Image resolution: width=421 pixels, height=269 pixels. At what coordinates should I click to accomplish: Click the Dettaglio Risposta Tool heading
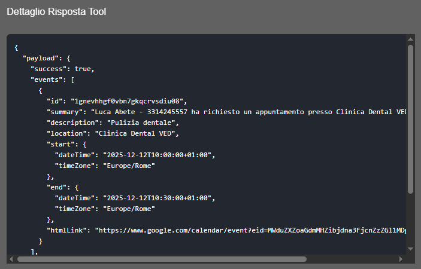pyautogui.click(x=56, y=12)
